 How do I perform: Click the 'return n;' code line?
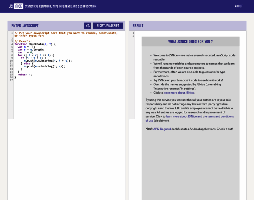25,75
